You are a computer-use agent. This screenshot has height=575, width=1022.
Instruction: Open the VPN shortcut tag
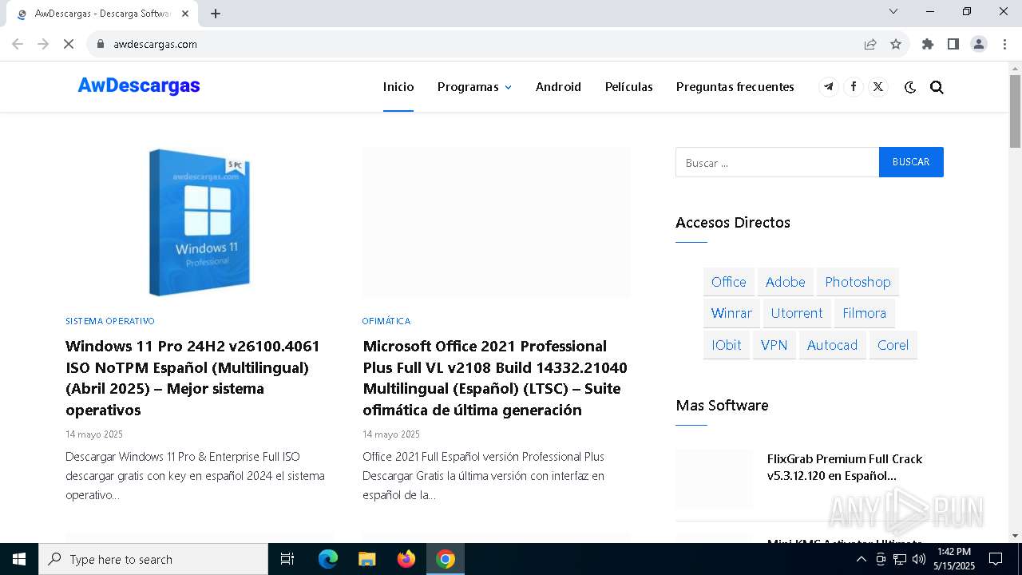click(774, 345)
